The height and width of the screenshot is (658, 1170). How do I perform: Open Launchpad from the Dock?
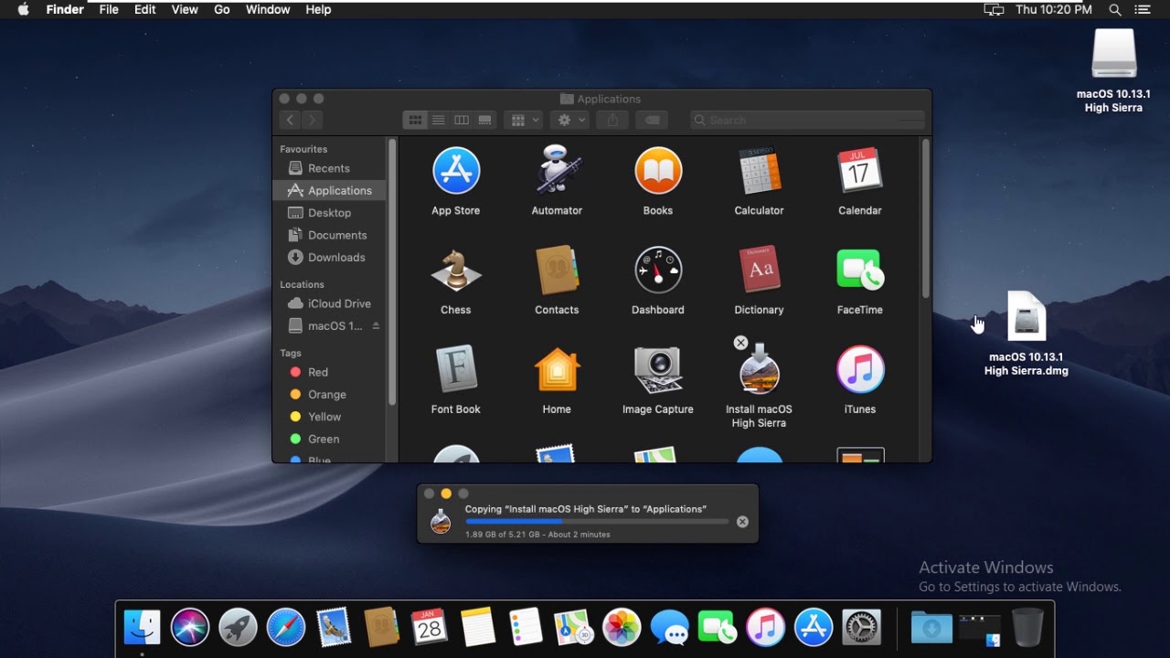tap(238, 627)
